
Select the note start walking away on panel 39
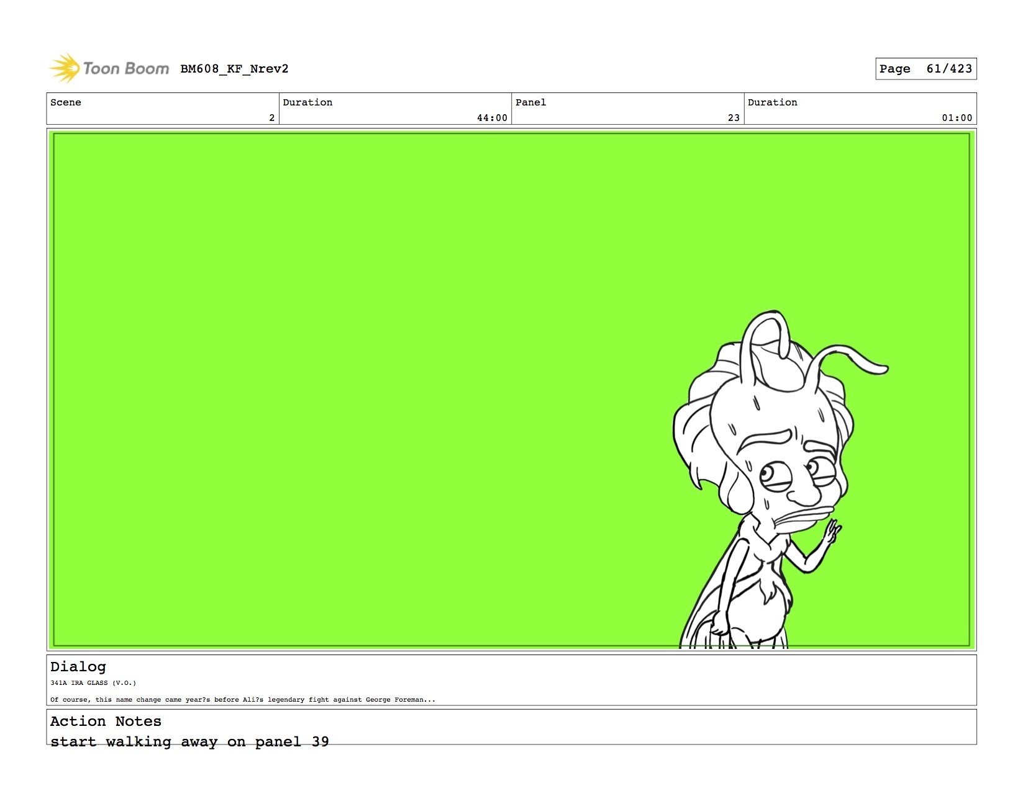click(189, 742)
